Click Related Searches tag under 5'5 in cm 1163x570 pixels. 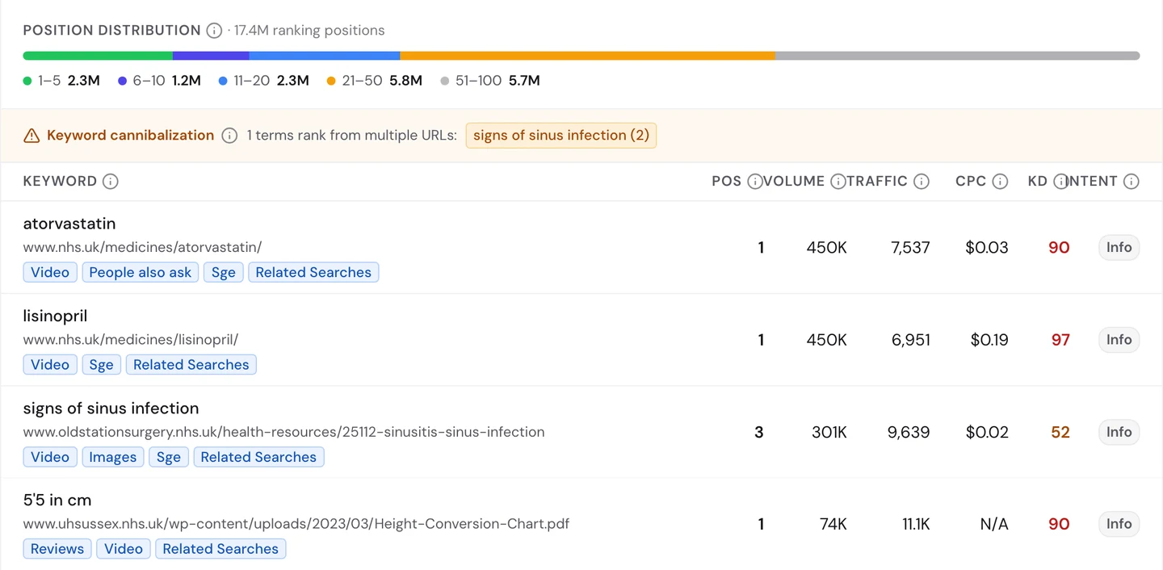220,549
